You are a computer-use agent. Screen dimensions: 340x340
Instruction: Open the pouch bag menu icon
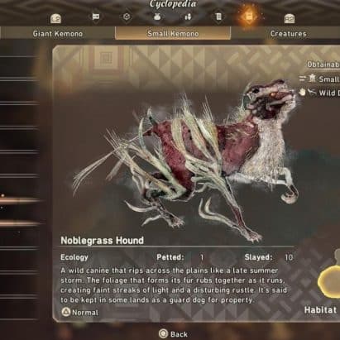(157, 17)
